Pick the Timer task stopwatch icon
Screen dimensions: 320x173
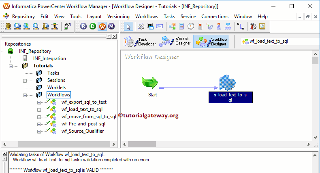[191, 27]
